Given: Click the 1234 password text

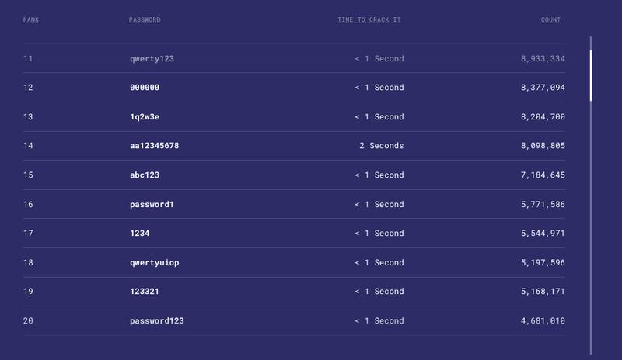Looking at the screenshot, I should pos(140,234).
